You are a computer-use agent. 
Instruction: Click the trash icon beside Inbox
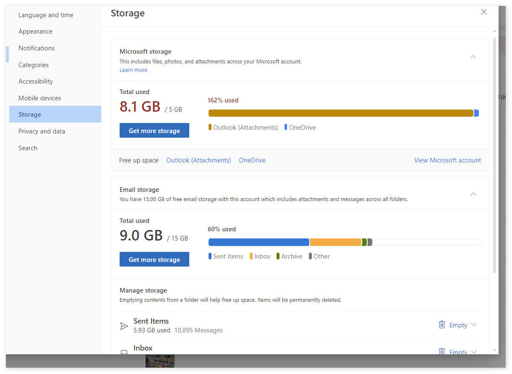[x=441, y=351]
